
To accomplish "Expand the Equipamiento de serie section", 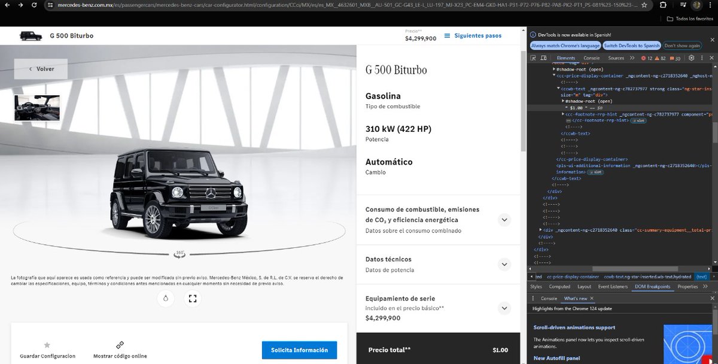I will (504, 308).
